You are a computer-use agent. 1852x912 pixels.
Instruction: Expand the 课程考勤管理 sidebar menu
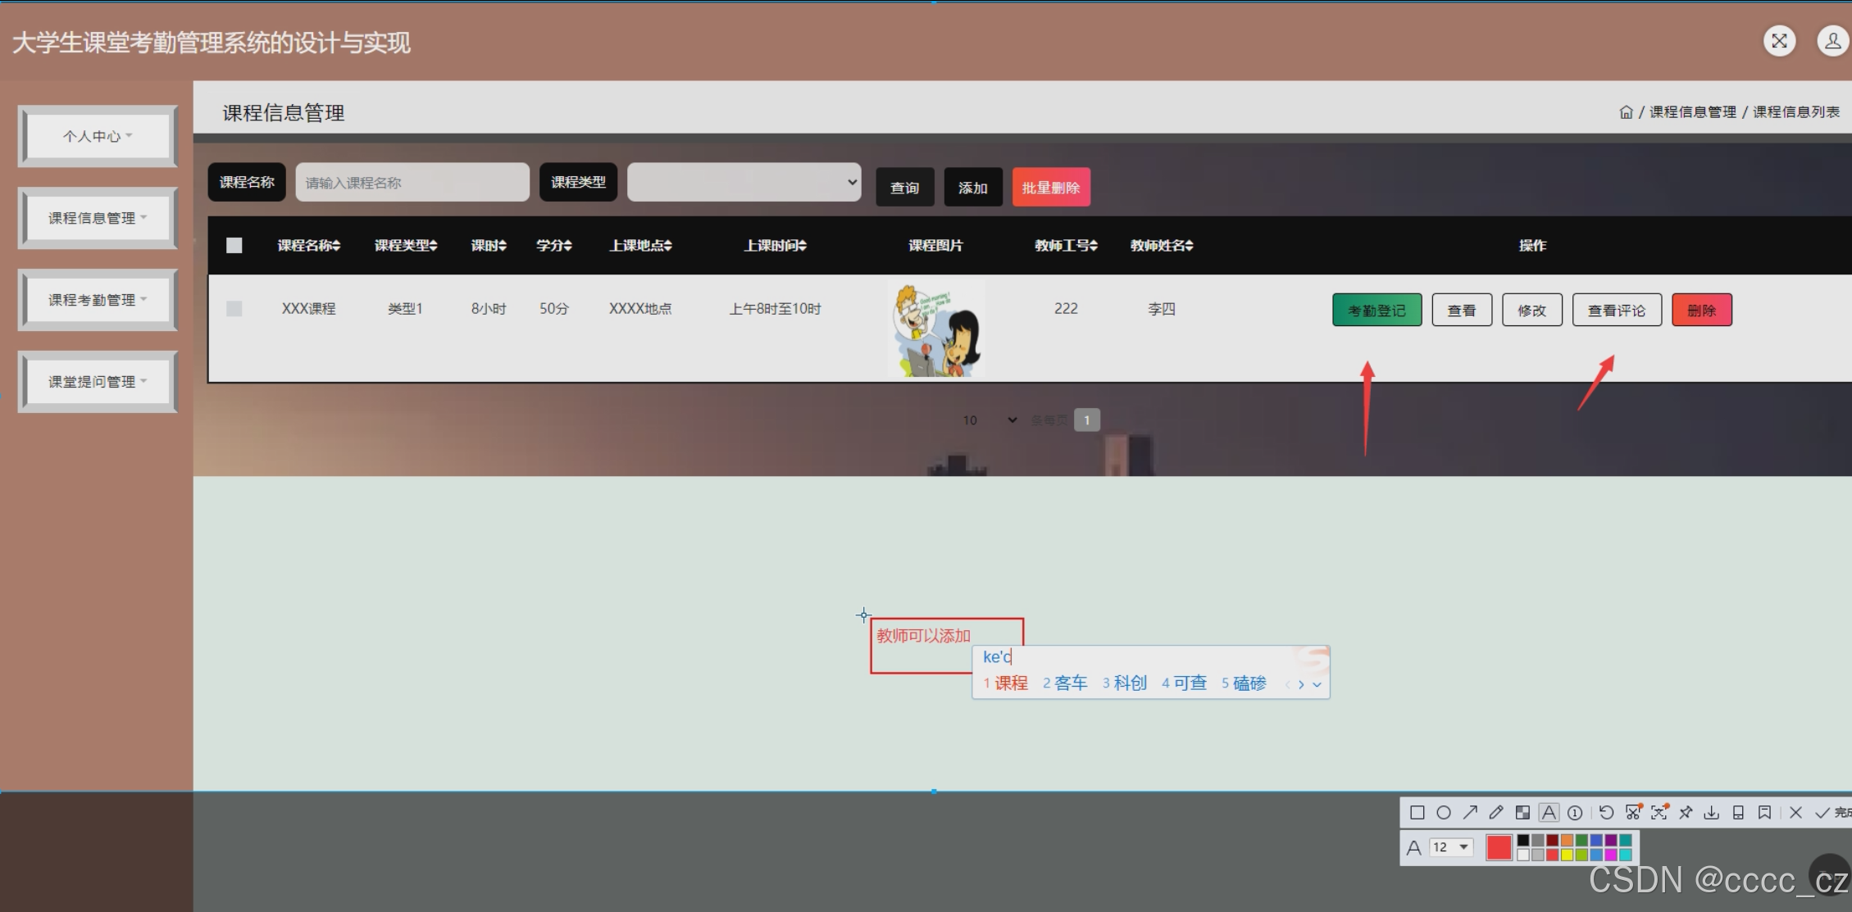pyautogui.click(x=97, y=300)
